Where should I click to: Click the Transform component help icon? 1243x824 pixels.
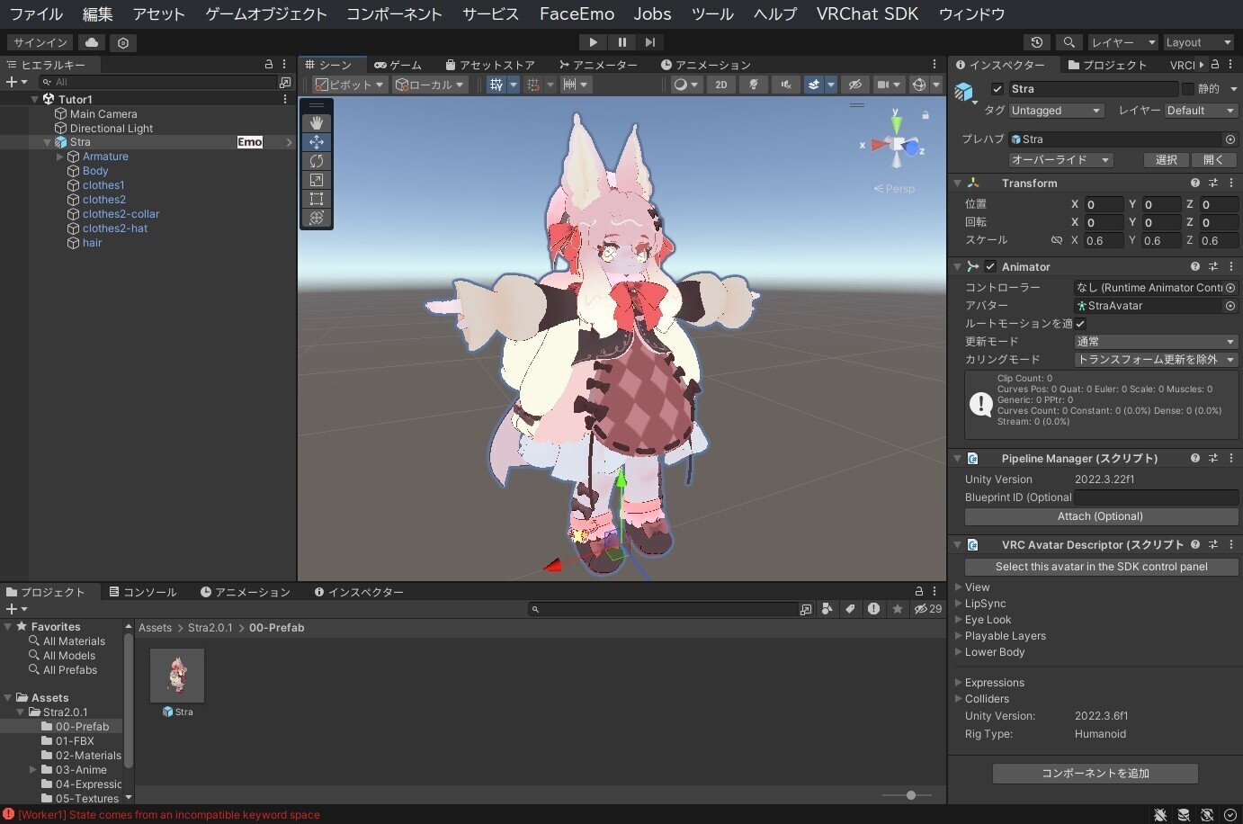1195,183
